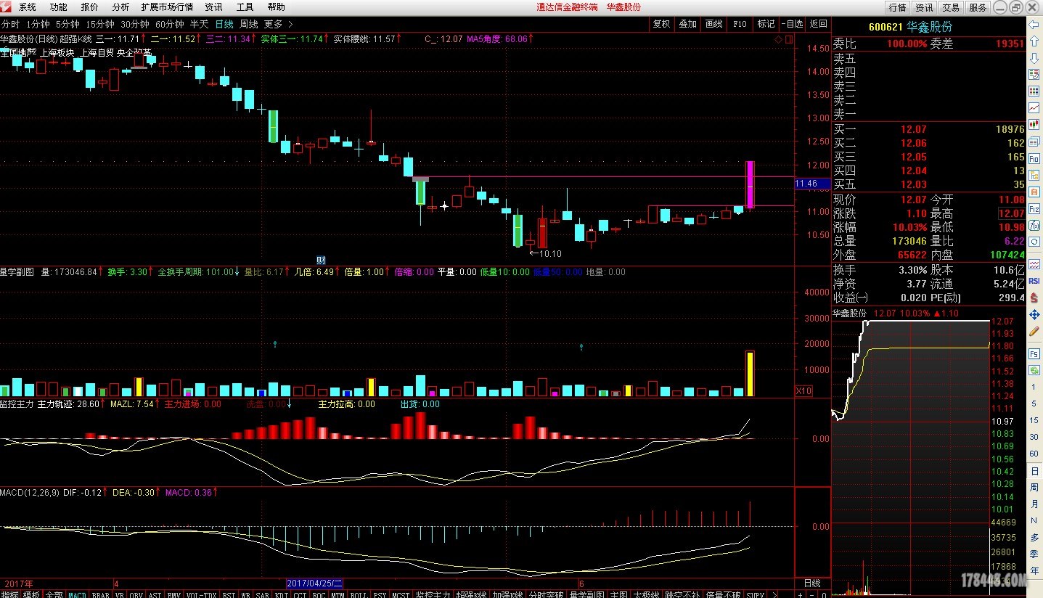Click the up arrow icon in right sidebar

[1034, 41]
